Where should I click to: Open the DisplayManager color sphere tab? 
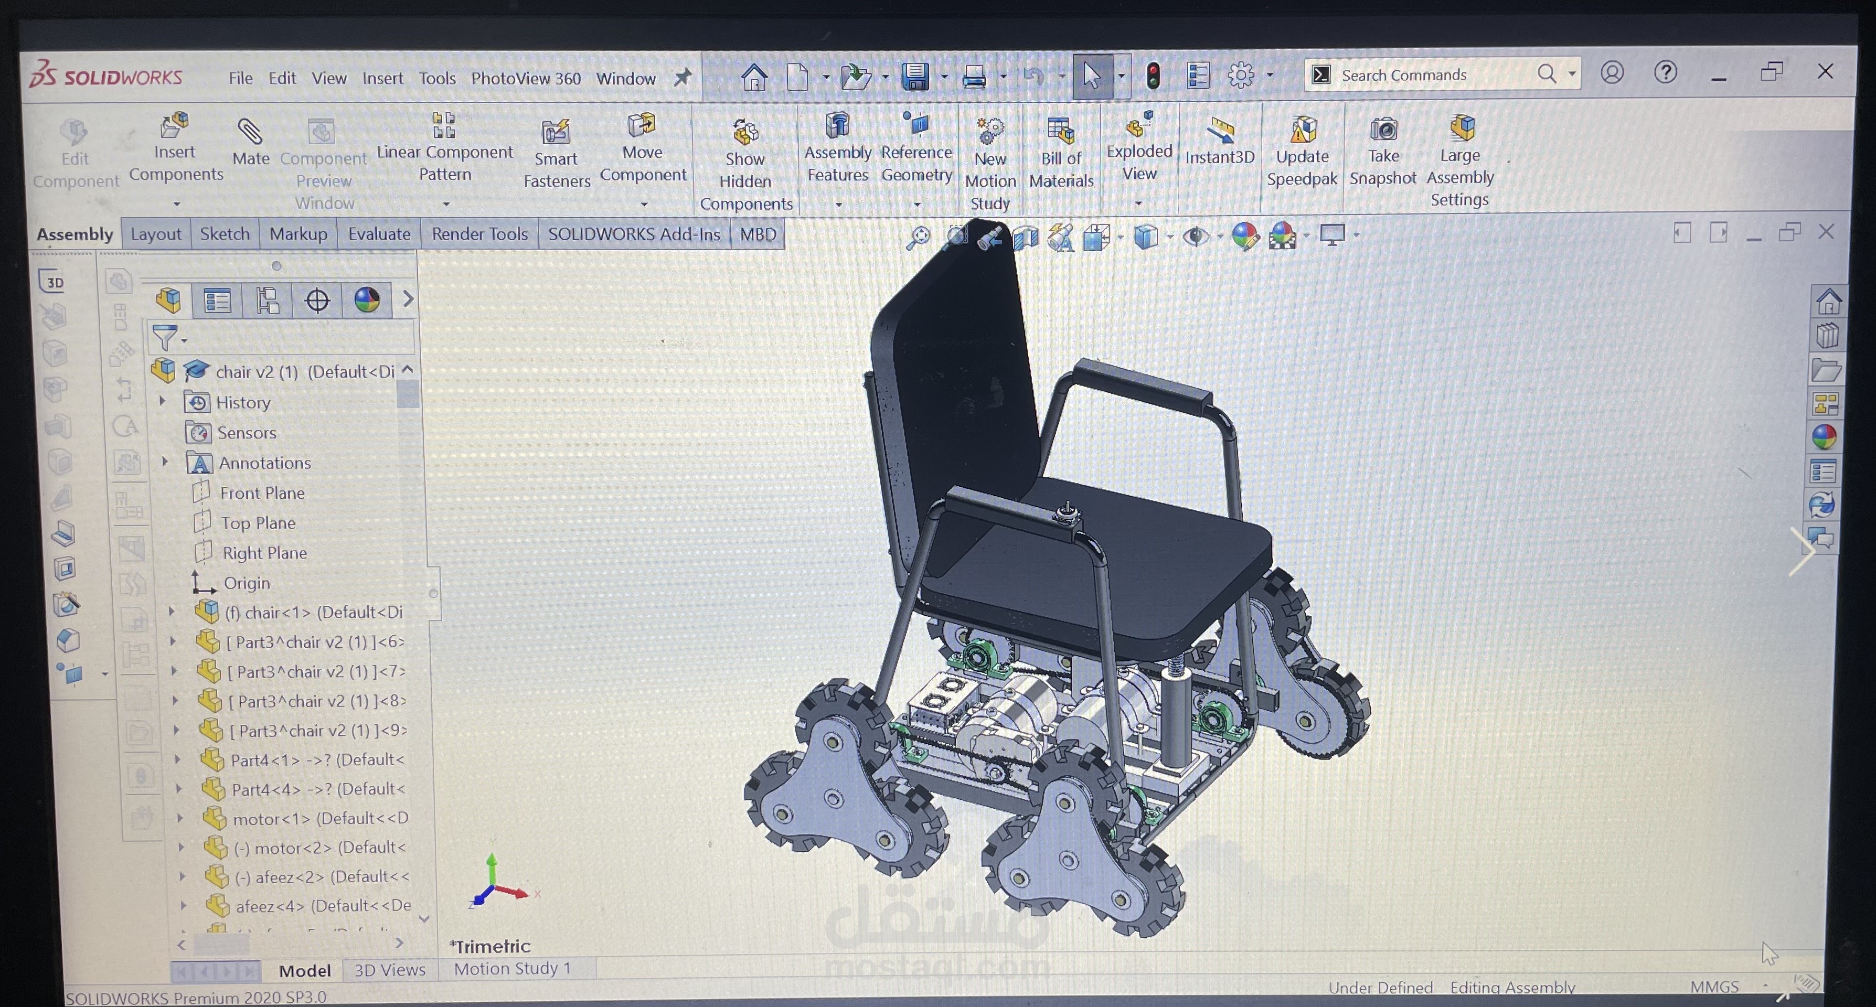(x=367, y=300)
